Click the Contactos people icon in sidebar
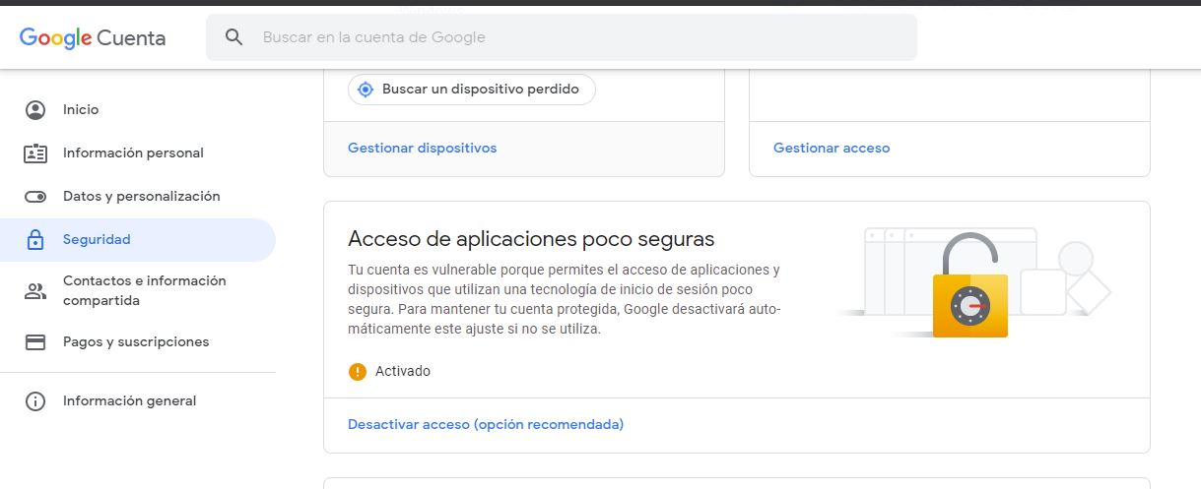This screenshot has height=489, width=1201. [x=35, y=291]
